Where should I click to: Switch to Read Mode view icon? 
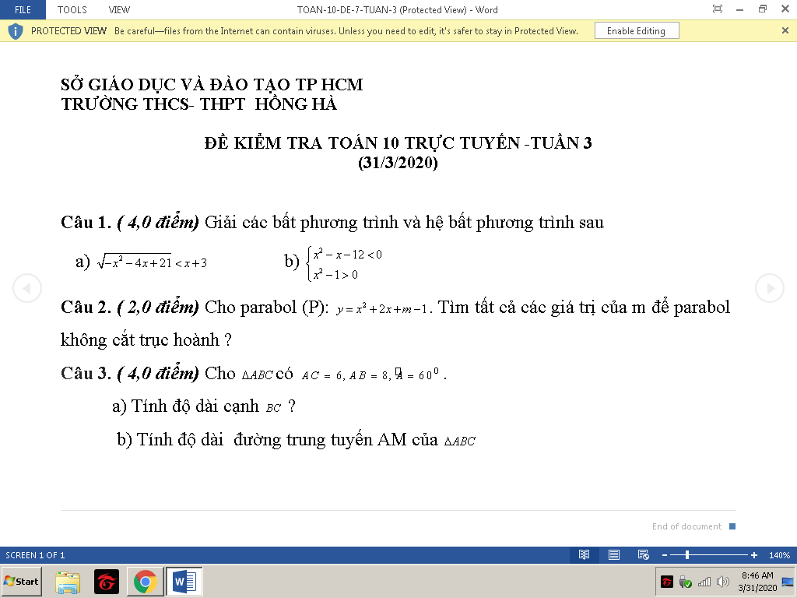[x=584, y=554]
